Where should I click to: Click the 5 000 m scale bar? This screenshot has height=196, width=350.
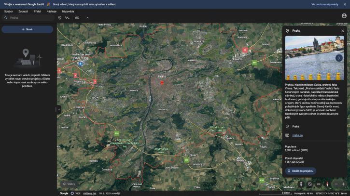(275, 193)
